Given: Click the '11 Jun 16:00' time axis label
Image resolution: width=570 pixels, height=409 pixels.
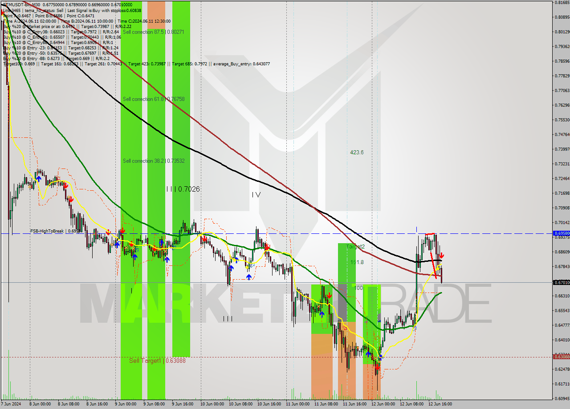Looking at the screenshot, I should click(354, 404).
